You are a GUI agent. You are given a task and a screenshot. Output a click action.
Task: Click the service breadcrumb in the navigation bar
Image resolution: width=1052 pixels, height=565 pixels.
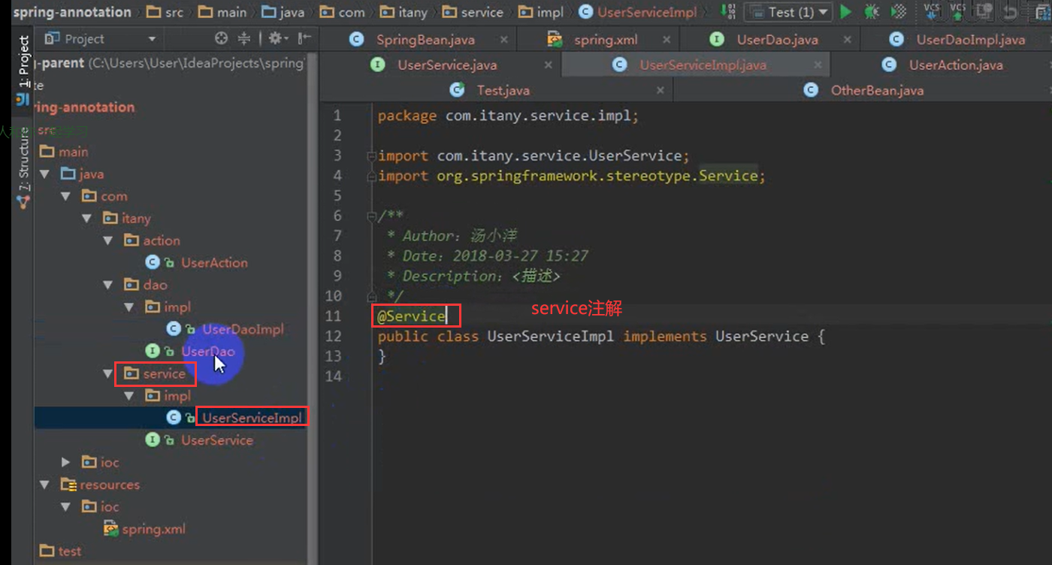coord(473,12)
